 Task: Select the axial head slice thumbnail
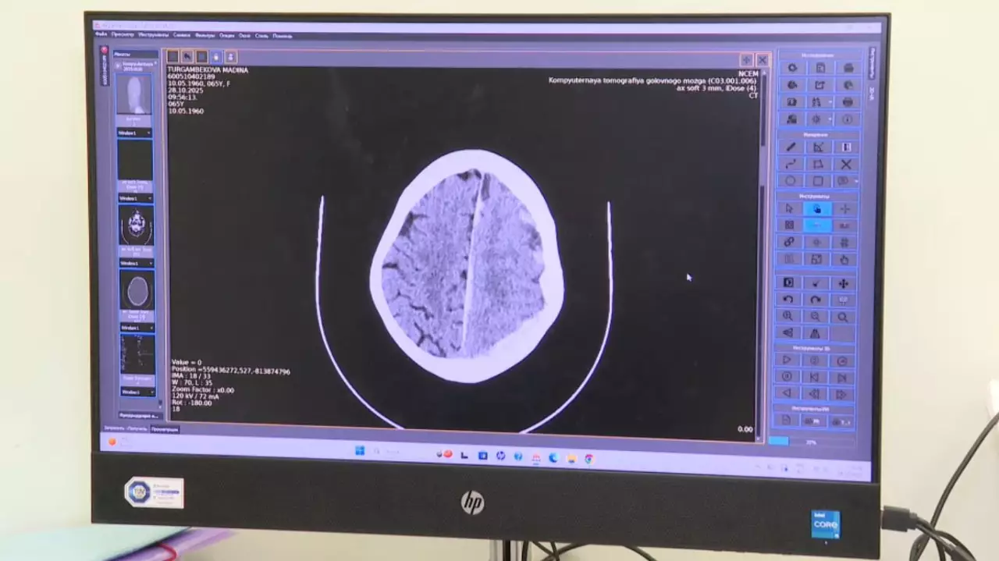[x=137, y=290]
